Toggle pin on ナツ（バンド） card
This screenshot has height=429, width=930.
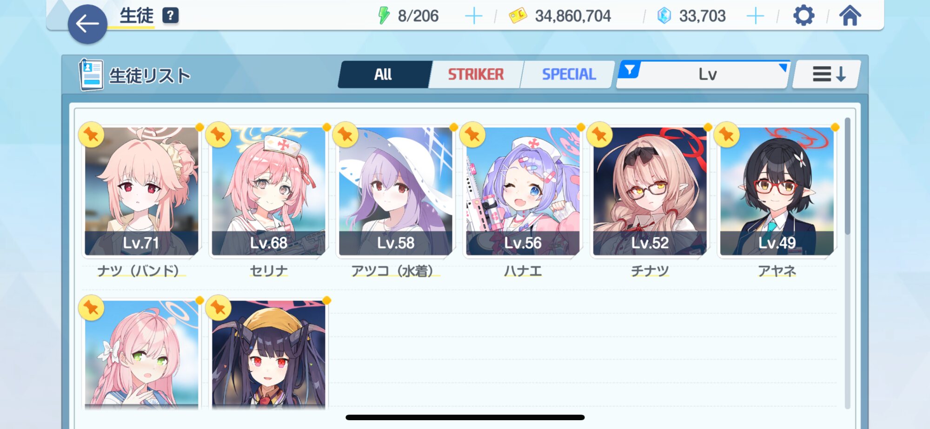click(x=91, y=135)
